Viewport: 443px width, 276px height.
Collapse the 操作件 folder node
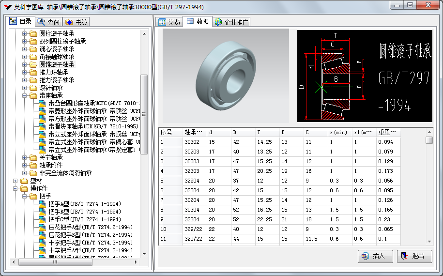click(15, 188)
